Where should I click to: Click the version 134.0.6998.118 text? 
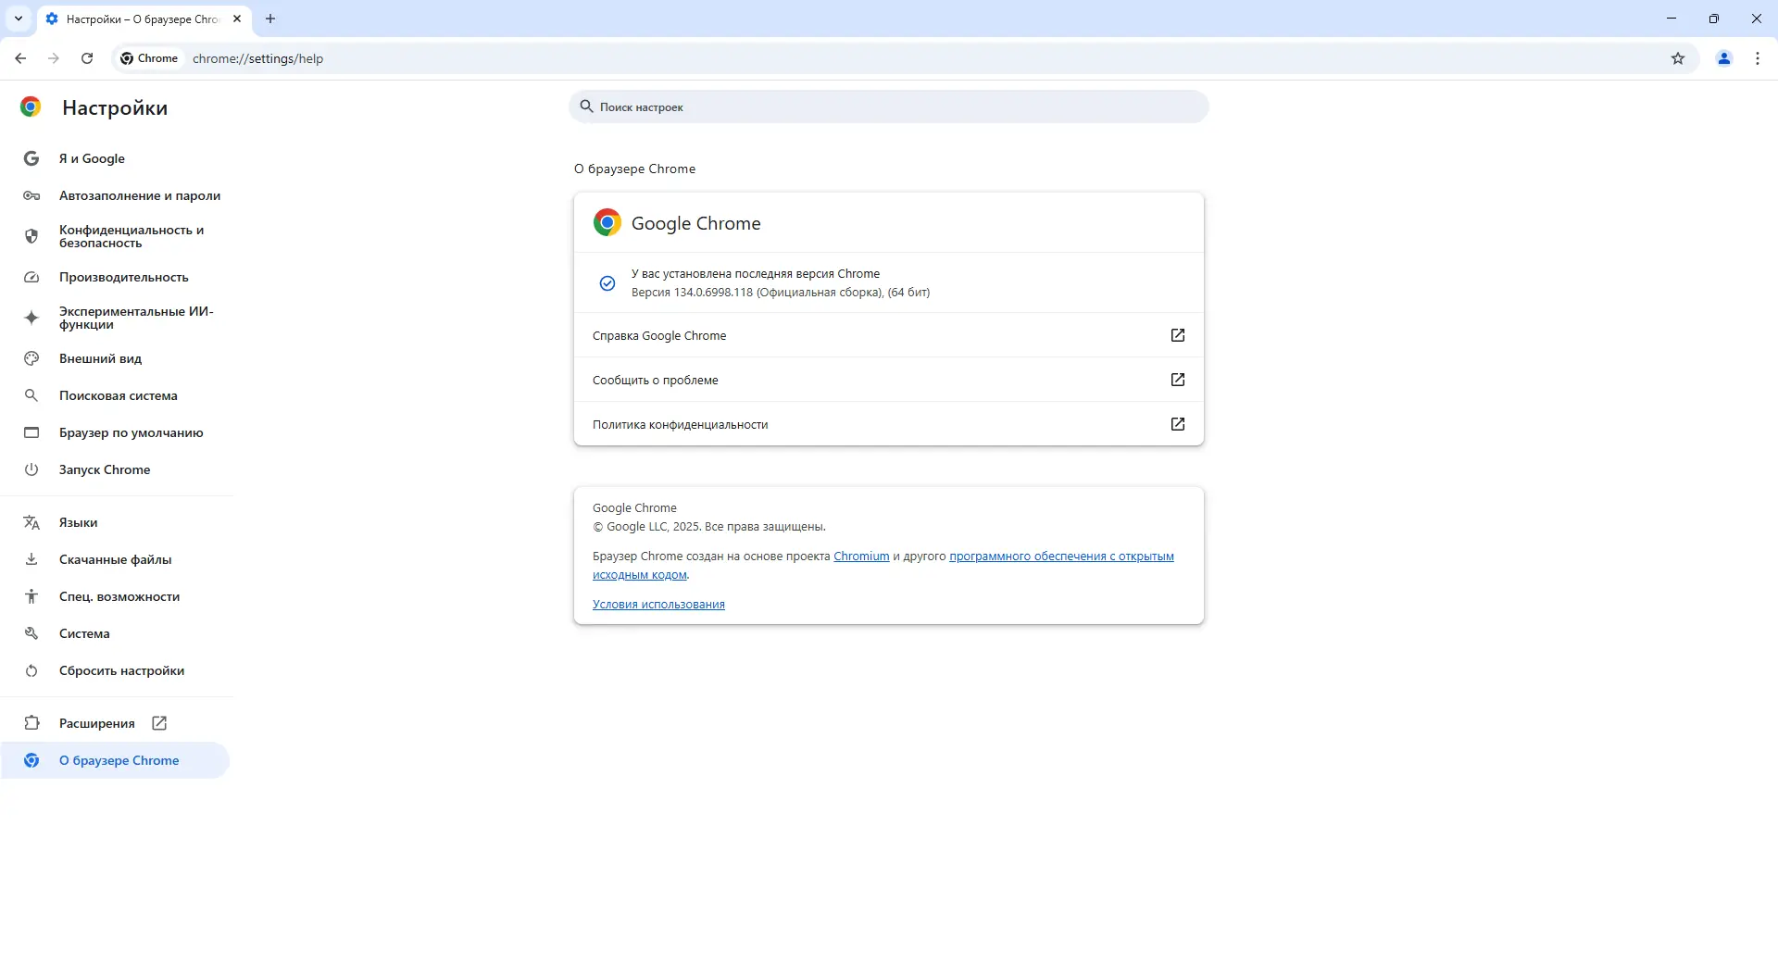[x=781, y=293]
